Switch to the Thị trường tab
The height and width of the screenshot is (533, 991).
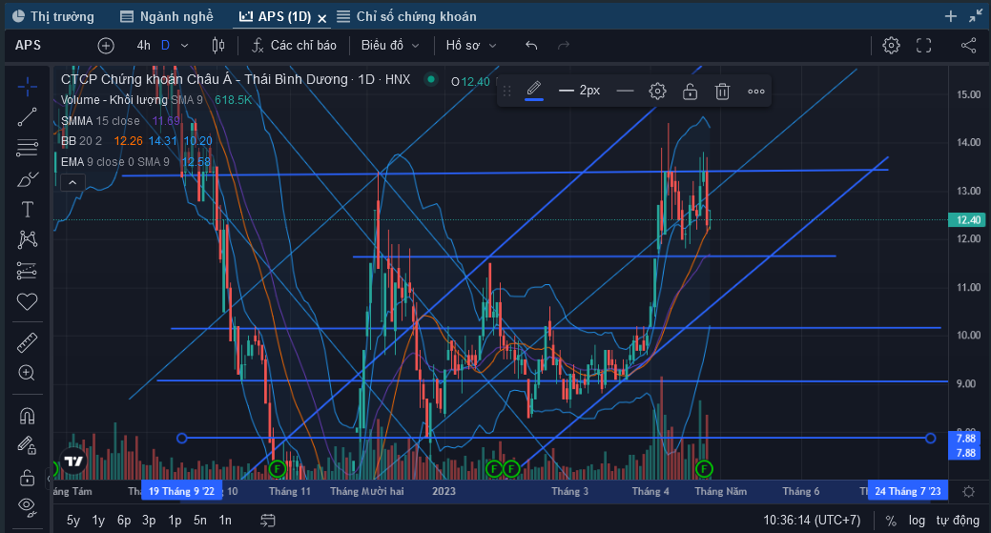pos(53,16)
